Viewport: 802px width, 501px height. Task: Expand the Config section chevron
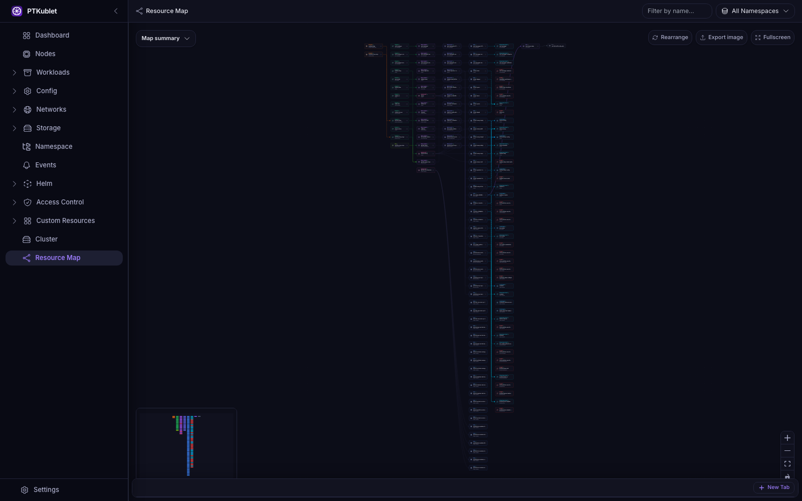pyautogui.click(x=15, y=91)
